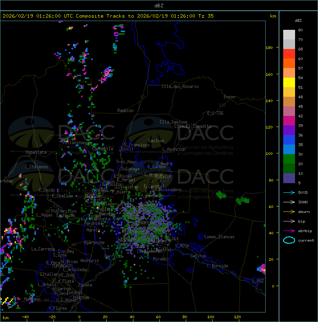Click the light gray color band below the 80 dBZ label
This screenshot has height=322, width=318.
289,35
